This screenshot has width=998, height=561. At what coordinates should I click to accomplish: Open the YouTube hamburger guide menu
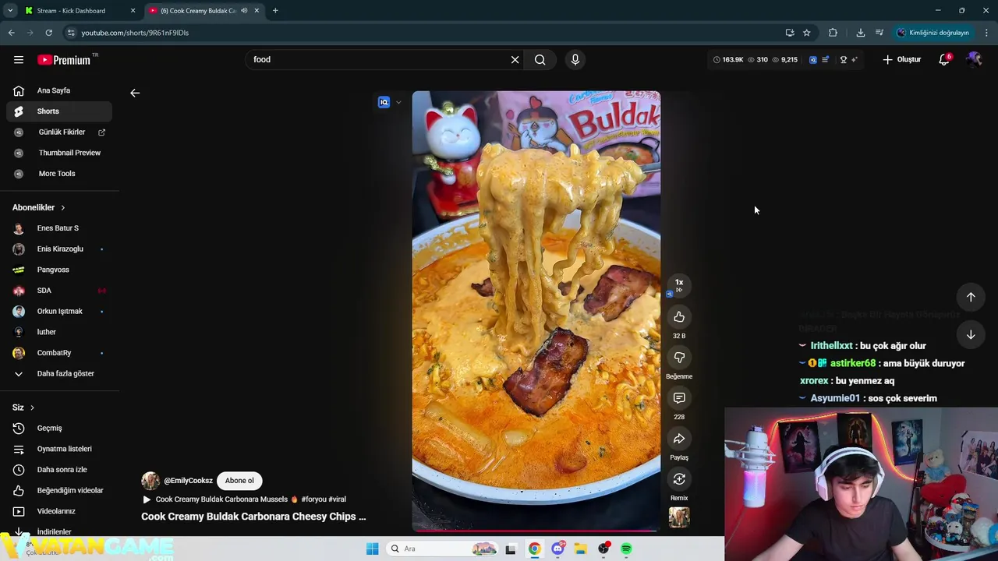click(x=19, y=60)
